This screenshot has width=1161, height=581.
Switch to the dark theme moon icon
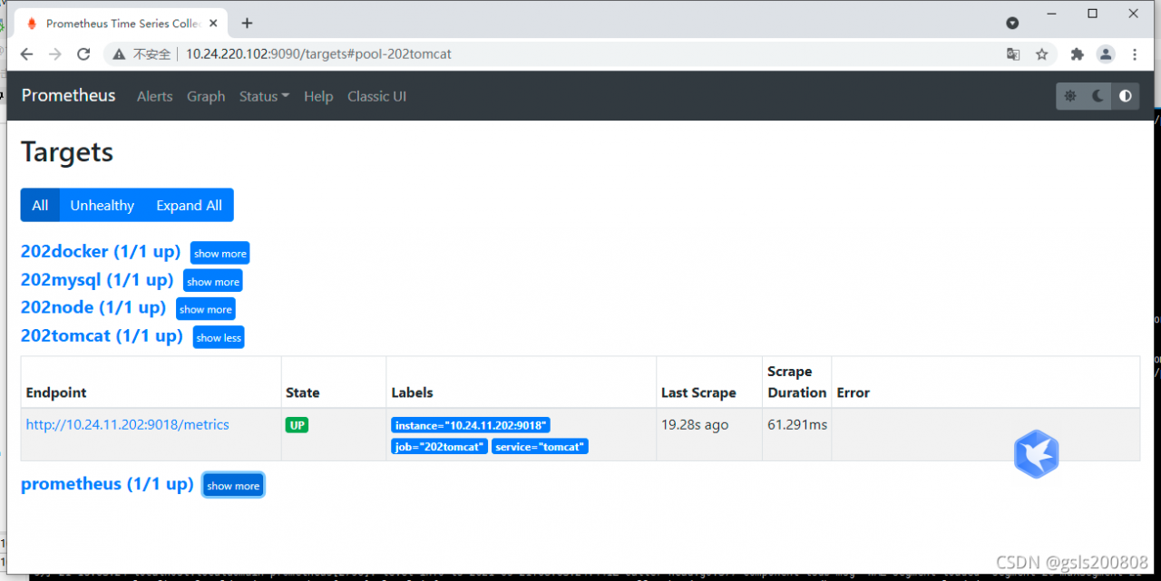1098,95
